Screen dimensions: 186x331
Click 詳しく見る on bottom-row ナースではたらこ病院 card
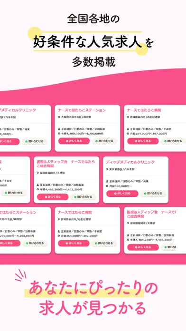74,243
